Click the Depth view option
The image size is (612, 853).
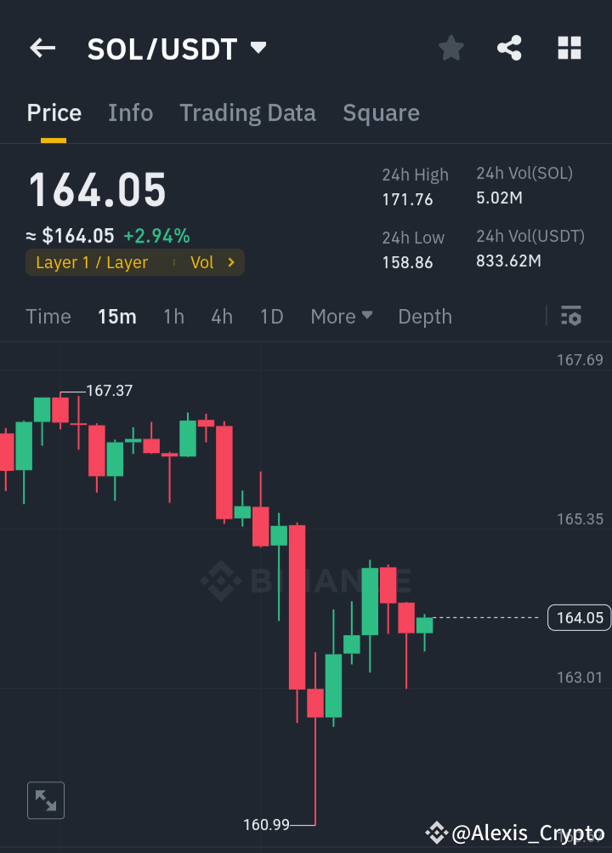(425, 316)
